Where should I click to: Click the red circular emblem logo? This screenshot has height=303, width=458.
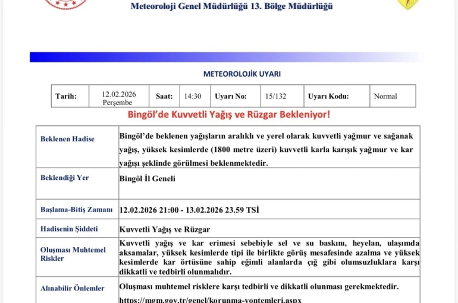coord(66,4)
